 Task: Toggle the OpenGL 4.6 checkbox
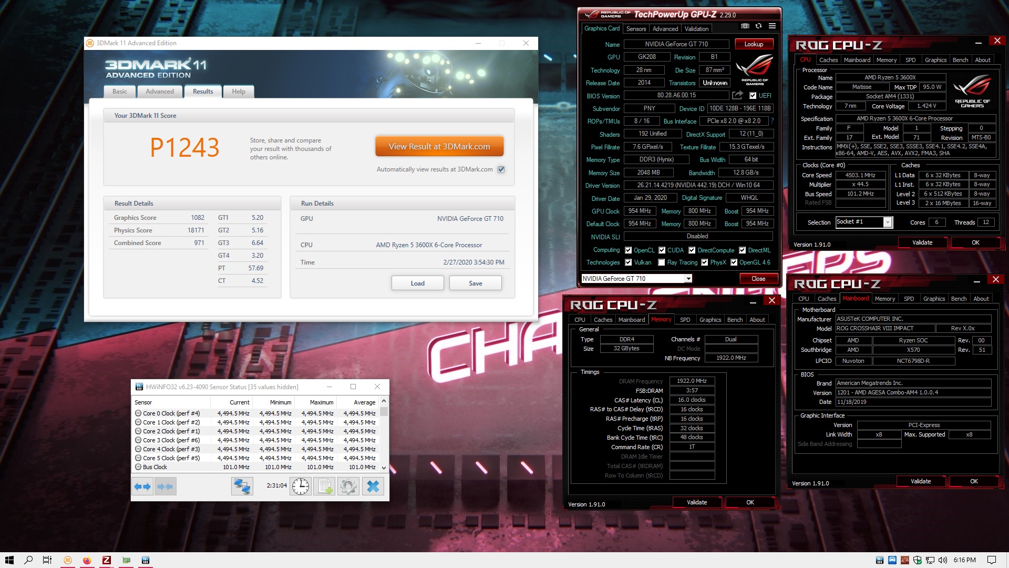(x=734, y=262)
